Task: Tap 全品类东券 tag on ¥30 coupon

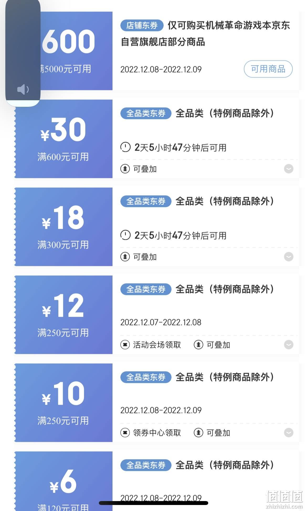Action: [146, 113]
